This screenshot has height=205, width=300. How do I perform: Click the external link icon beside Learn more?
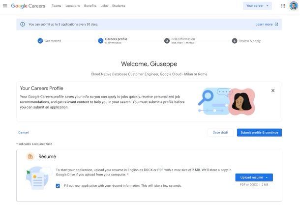276,24
